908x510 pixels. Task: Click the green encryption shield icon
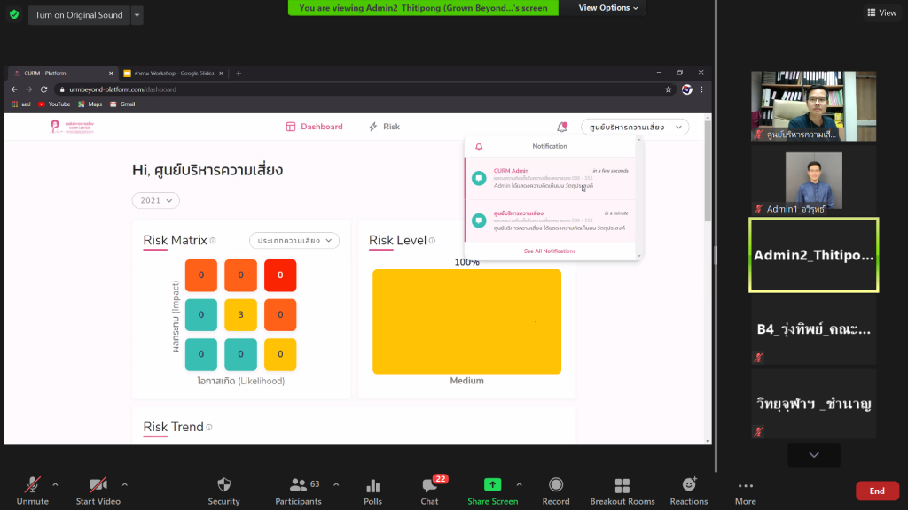[14, 14]
